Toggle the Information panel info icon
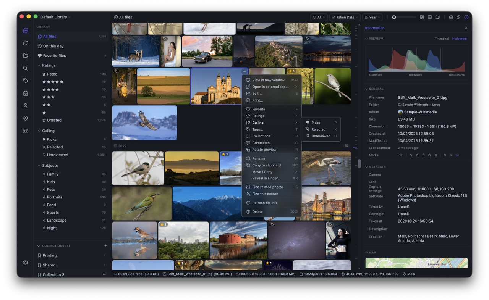Viewport: 489px width, 300px height. 466,17
